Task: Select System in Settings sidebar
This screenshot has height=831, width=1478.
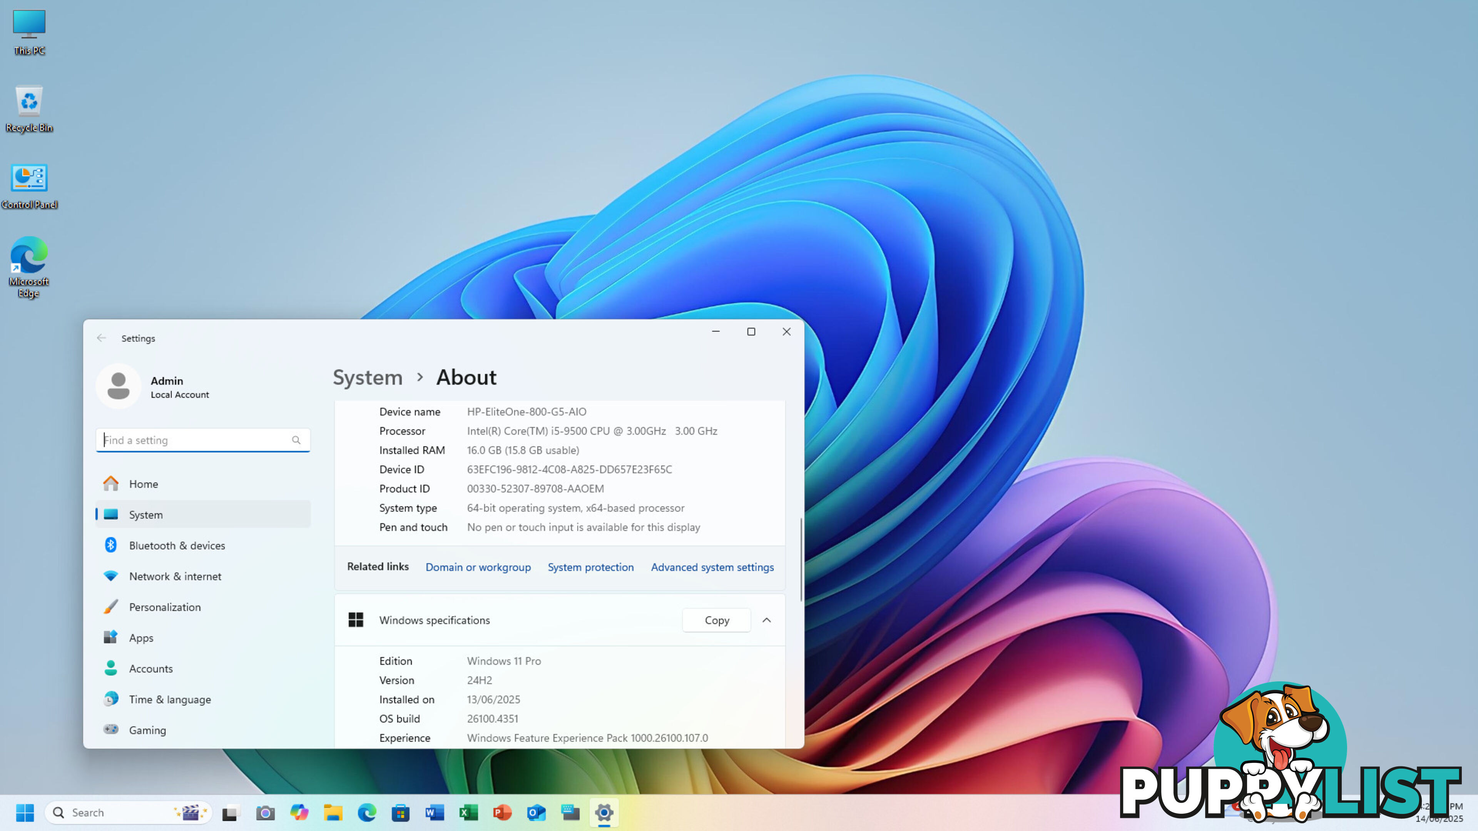Action: (x=203, y=514)
